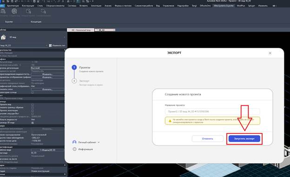290x177 pixels.
Task: Click the yellow warning triangle icon
Action: 170,121
